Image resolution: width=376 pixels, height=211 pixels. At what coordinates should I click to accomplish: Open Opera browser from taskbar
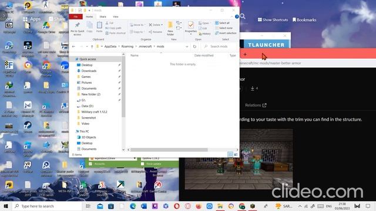coord(177,206)
